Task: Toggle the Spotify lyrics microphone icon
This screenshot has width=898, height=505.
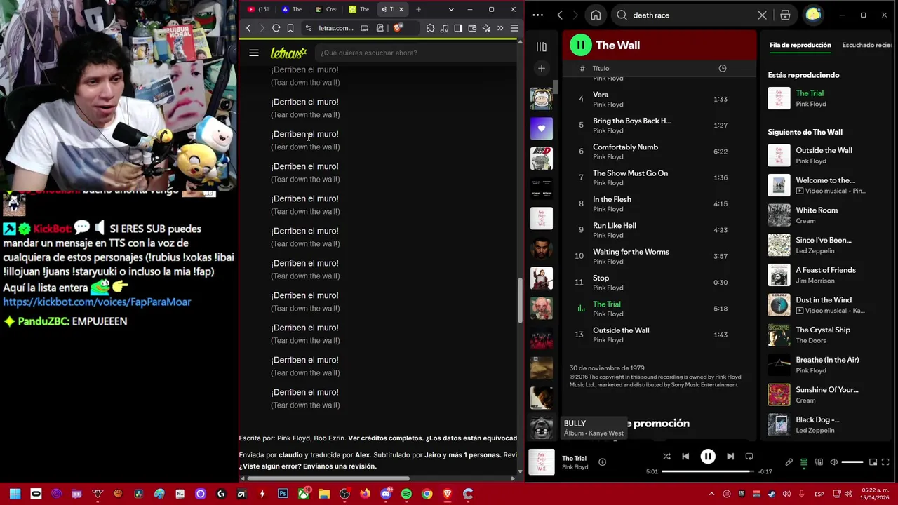Action: pyautogui.click(x=789, y=462)
